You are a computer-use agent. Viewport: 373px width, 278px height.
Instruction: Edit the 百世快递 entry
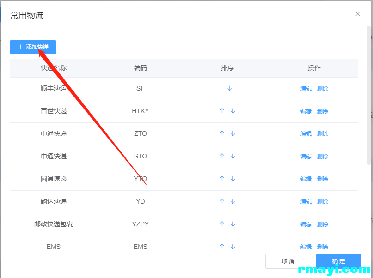pos(306,111)
